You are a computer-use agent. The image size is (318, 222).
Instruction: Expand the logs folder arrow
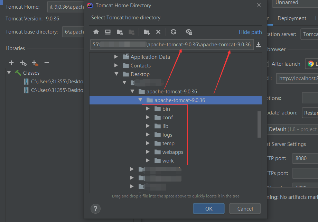click(148, 135)
